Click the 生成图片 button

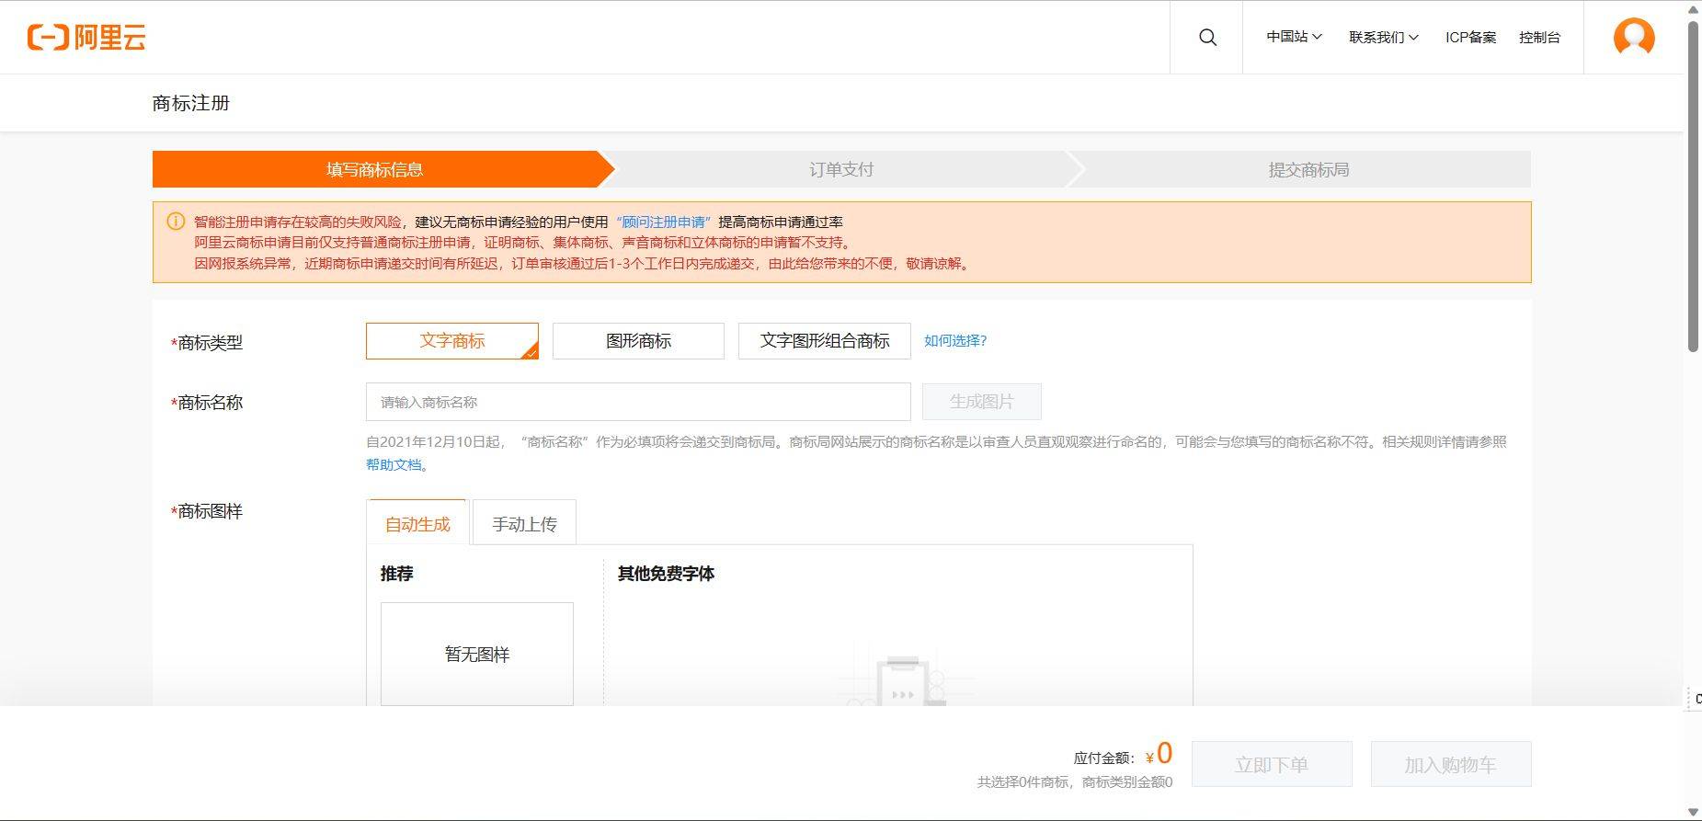[981, 402]
